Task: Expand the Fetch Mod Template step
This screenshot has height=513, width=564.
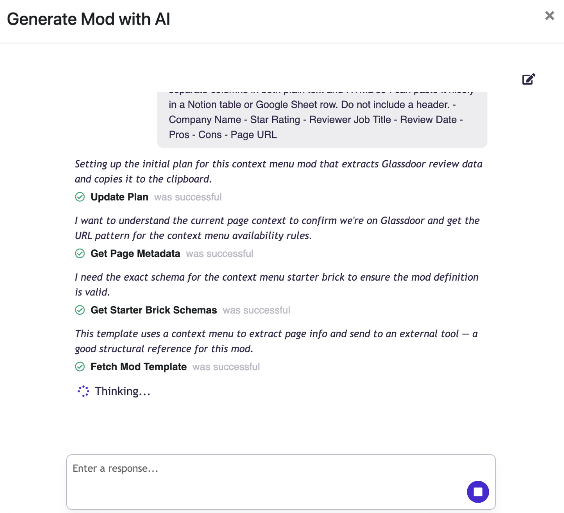Action: point(138,367)
